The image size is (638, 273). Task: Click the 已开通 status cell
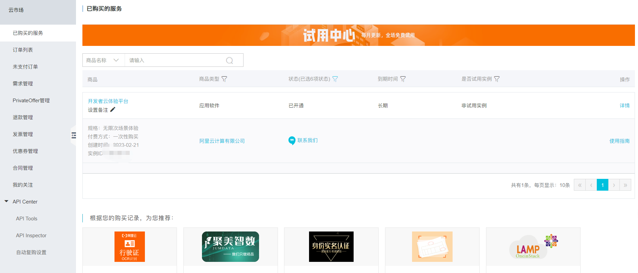point(296,106)
